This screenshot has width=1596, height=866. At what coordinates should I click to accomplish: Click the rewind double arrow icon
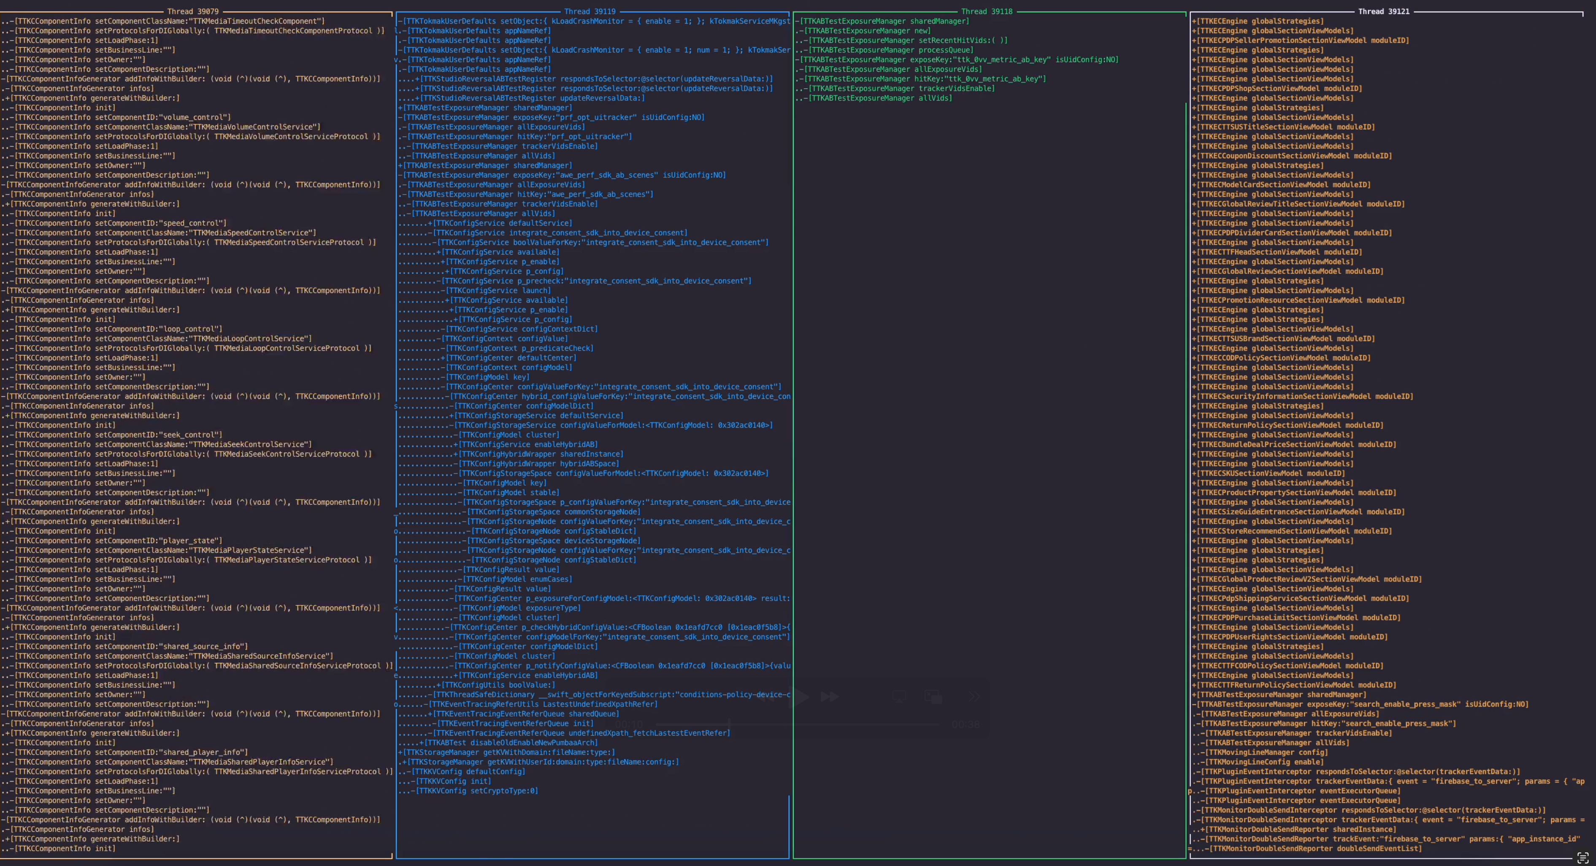coord(766,698)
